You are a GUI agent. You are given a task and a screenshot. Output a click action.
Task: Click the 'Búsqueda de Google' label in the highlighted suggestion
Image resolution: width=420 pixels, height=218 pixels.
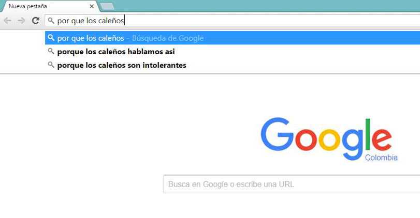click(168, 38)
